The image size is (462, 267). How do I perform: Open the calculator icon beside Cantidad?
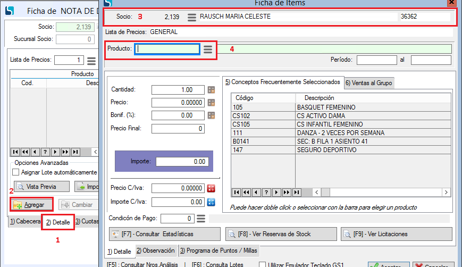click(x=212, y=90)
